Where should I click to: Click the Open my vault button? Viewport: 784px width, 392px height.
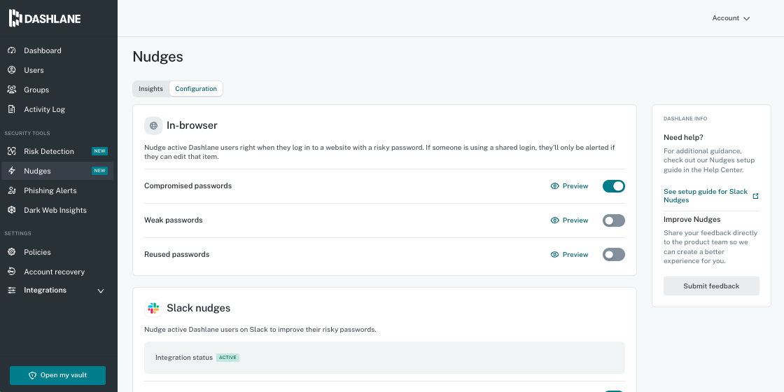click(57, 375)
